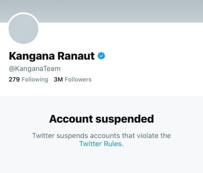Open the 3M Followers list

73,79
